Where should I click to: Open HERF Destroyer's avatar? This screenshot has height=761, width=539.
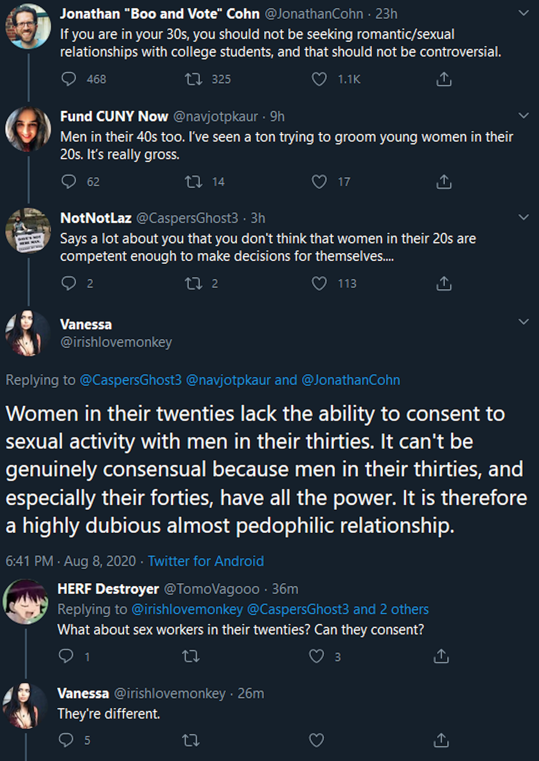point(25,601)
